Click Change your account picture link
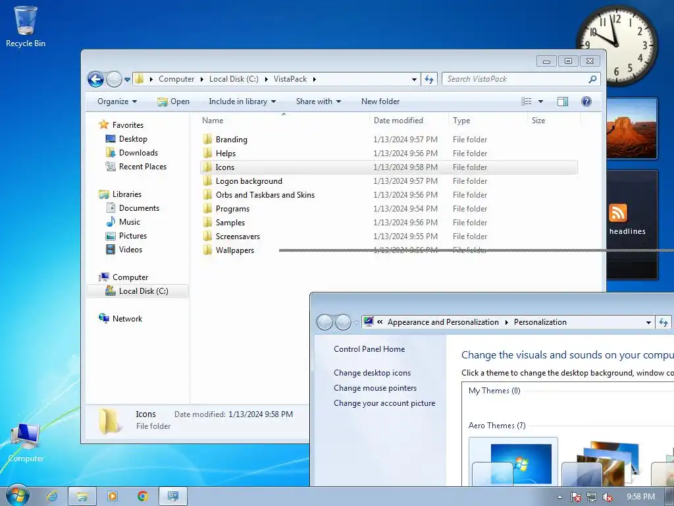 click(384, 403)
